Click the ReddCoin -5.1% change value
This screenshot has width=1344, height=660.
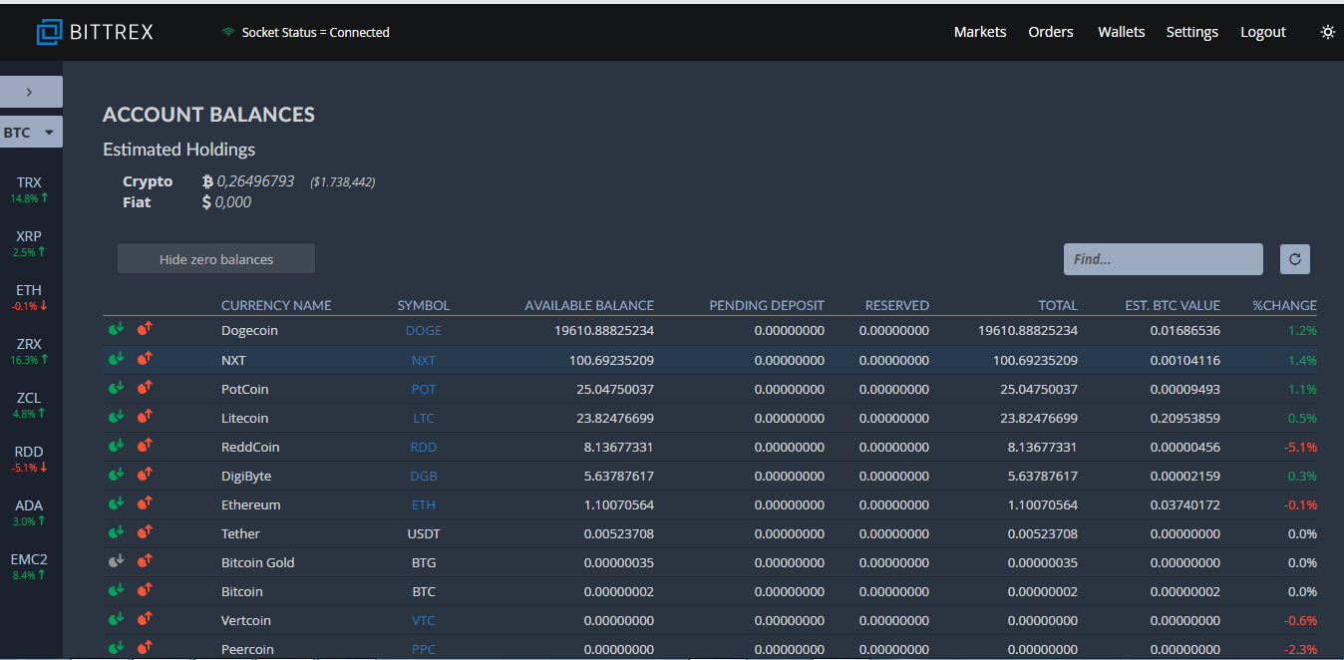point(1300,447)
